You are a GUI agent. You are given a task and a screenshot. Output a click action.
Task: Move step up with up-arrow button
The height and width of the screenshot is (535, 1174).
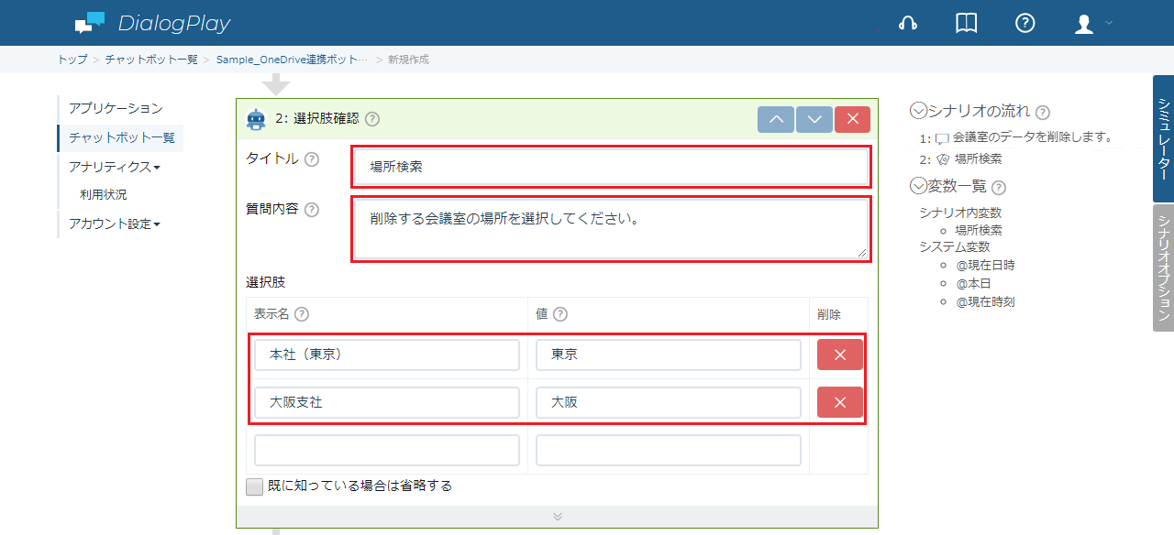tap(776, 120)
